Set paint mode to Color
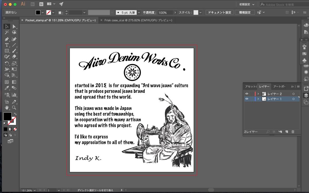Viewport: 309px width, 193px height. point(6,129)
